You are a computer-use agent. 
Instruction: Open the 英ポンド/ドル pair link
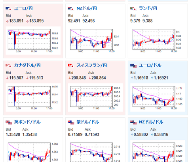tap(27, 122)
